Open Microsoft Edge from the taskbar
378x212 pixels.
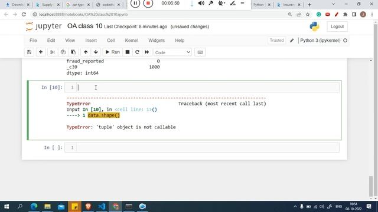click(34, 207)
